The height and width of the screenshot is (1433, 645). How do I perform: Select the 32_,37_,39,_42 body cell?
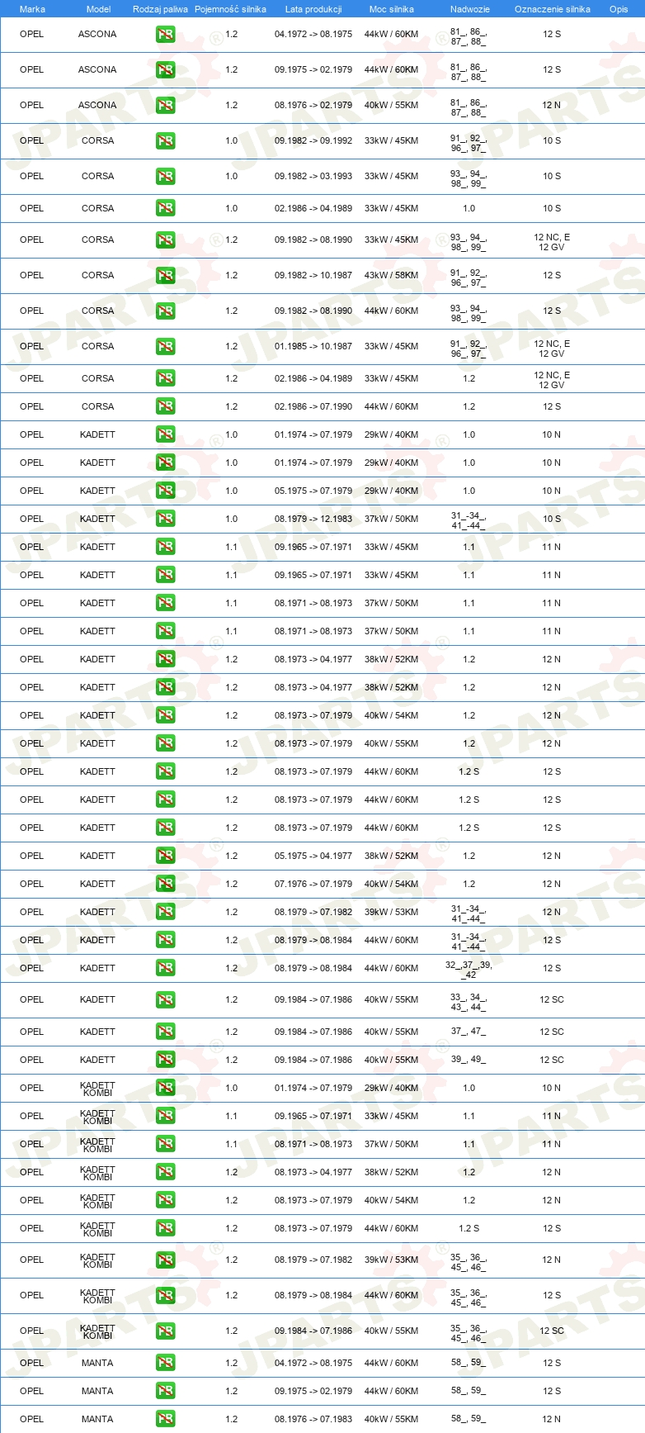click(x=468, y=970)
